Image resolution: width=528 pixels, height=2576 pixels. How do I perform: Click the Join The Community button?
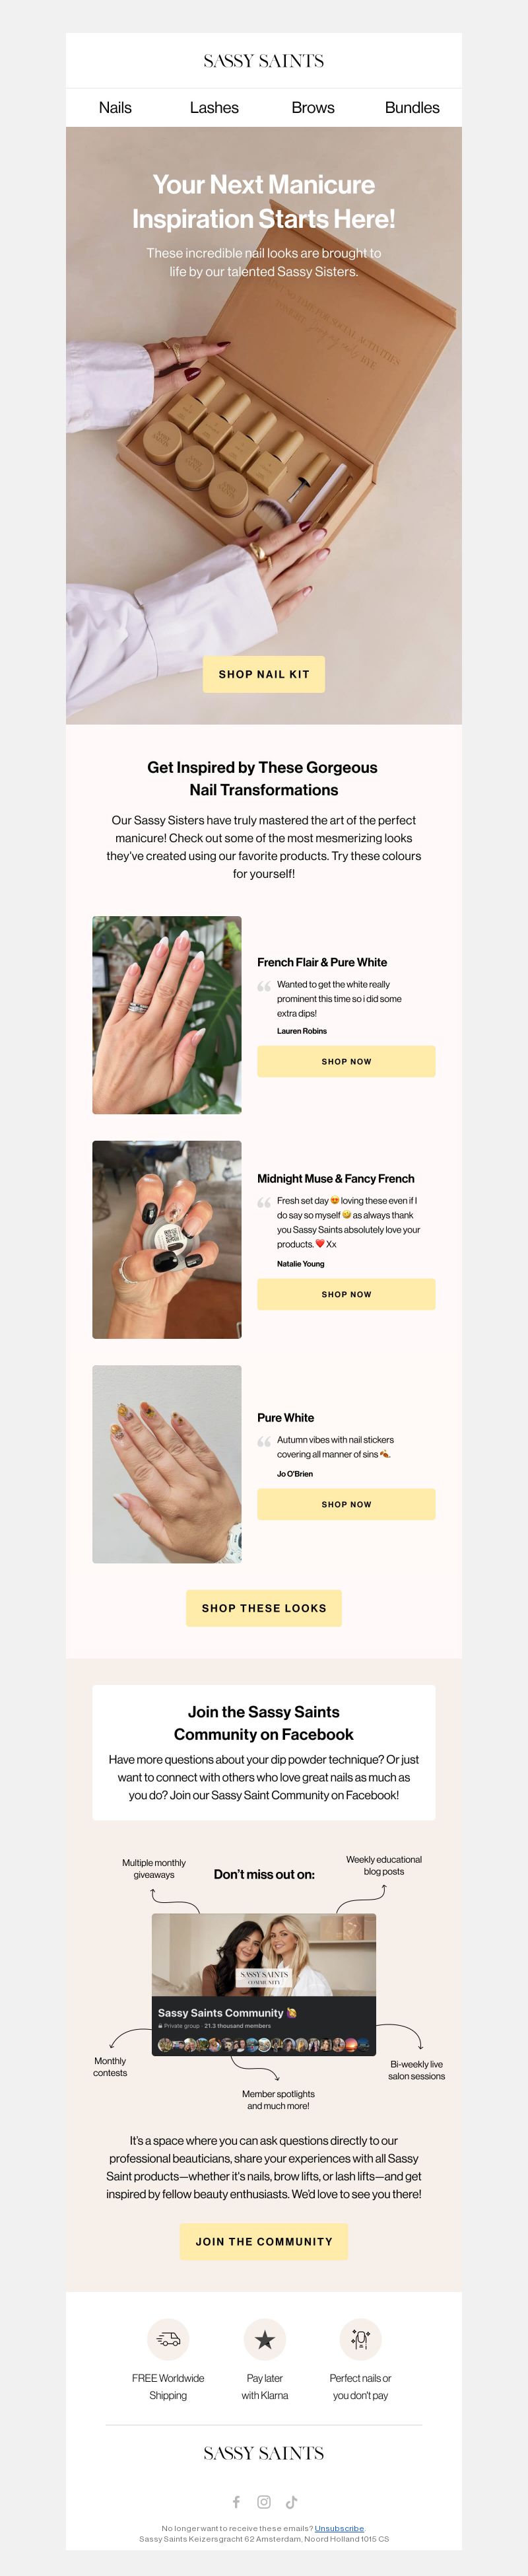tap(264, 2242)
